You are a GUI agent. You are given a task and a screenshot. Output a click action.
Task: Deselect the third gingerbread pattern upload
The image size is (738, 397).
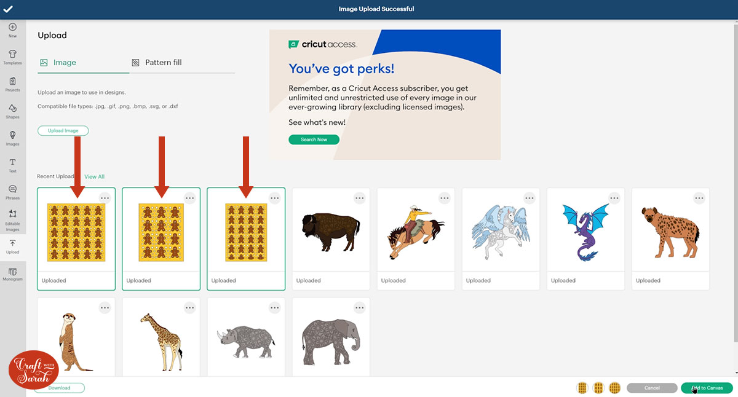[x=246, y=232]
